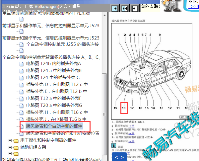Select 插头外壳 D, 在电路图 T12 c 中

point(57,84)
